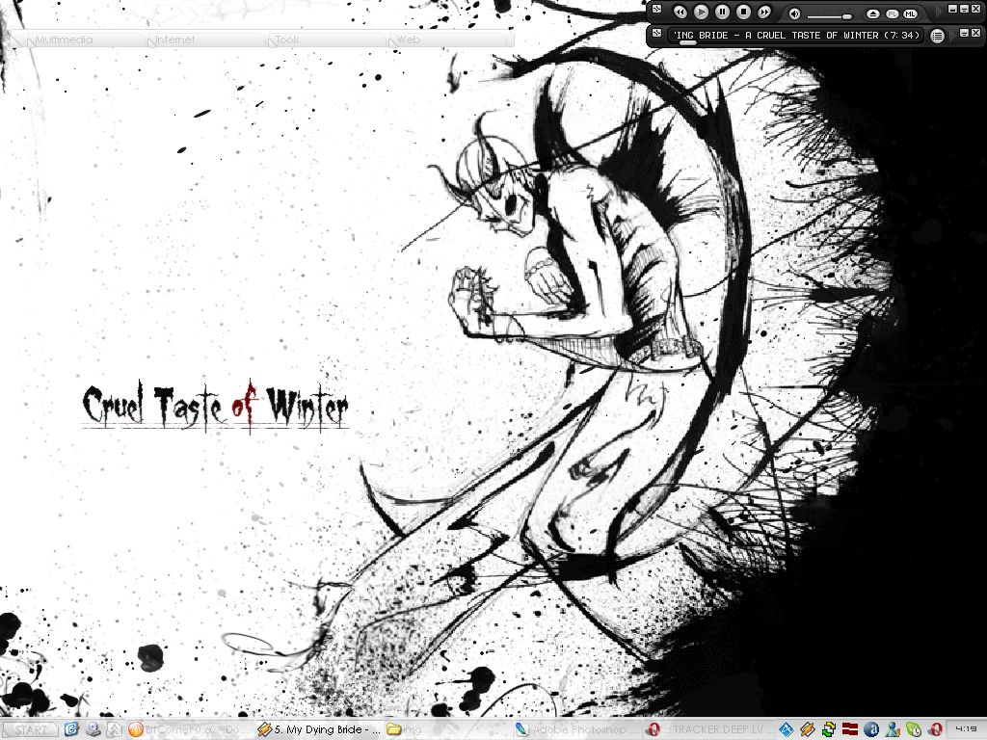Open the disc drive quick launch icon
Image resolution: width=987 pixels, height=740 pixels.
point(93,730)
